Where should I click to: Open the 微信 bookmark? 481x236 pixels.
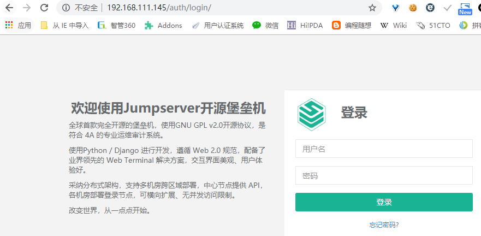click(265, 26)
